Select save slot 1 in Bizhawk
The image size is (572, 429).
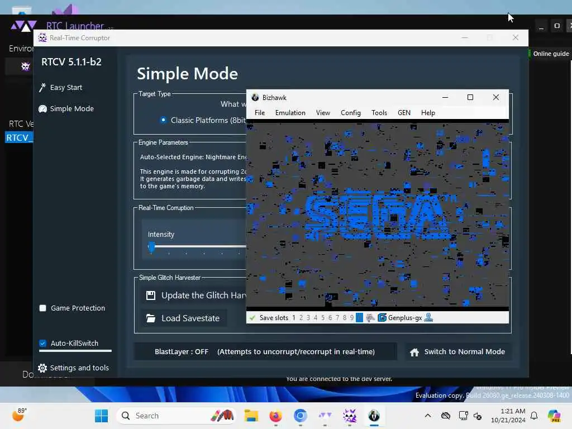[x=294, y=318]
